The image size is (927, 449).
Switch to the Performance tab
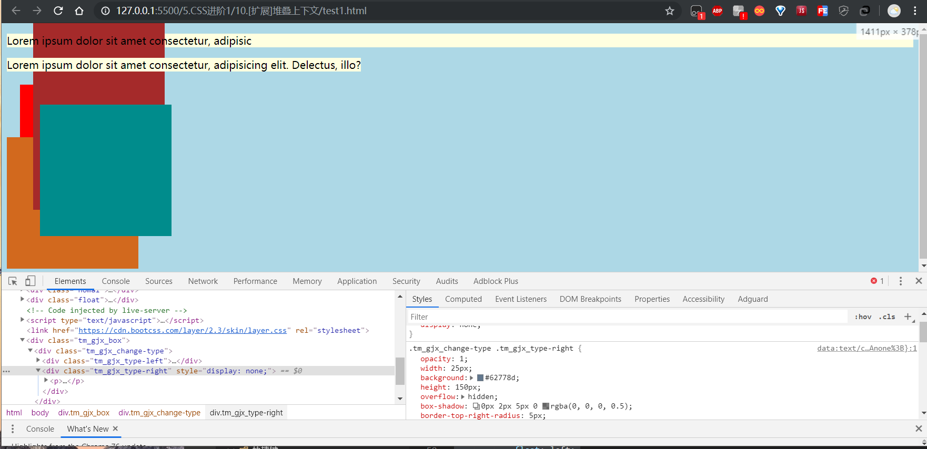(x=255, y=281)
